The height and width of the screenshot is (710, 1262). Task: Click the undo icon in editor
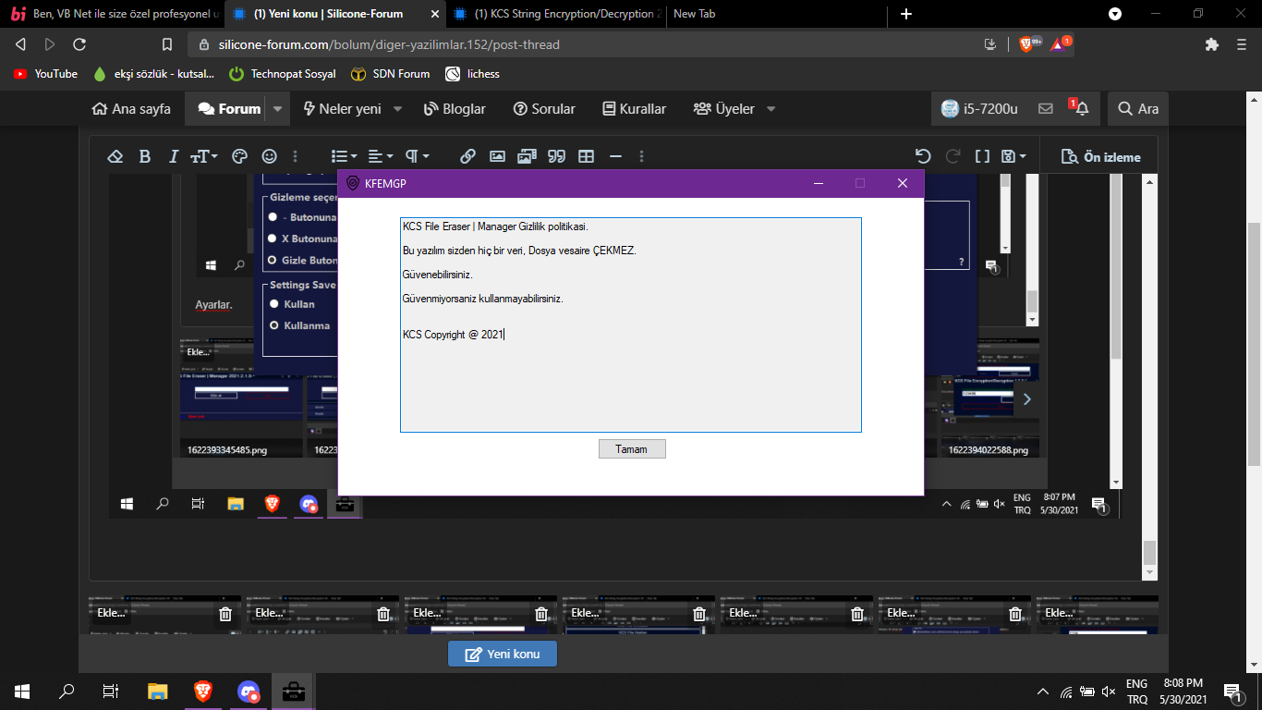tap(922, 156)
